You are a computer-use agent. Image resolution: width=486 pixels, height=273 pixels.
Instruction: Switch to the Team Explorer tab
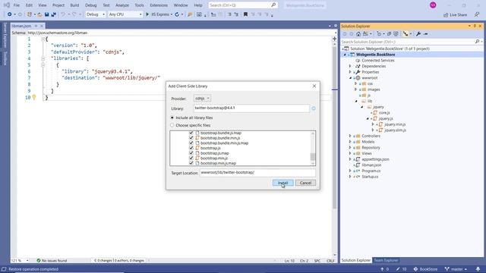click(x=386, y=260)
